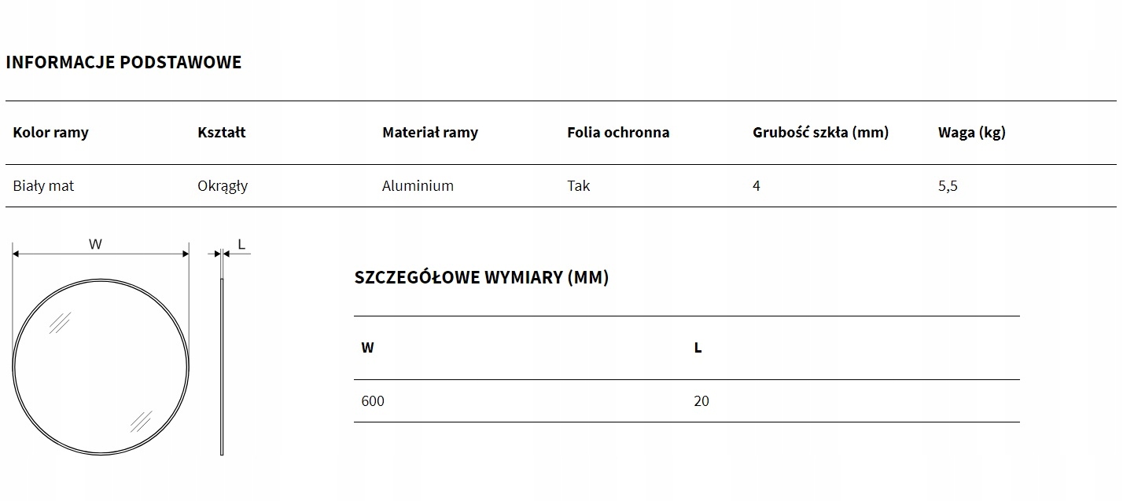Select the Materiał ramy column header
1123x501 pixels.
[x=430, y=133]
